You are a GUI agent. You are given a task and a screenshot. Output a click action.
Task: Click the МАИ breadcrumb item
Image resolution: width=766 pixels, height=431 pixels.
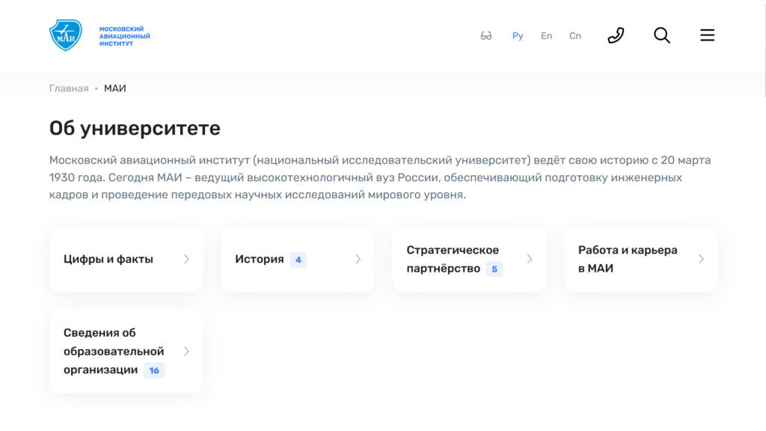(x=114, y=88)
